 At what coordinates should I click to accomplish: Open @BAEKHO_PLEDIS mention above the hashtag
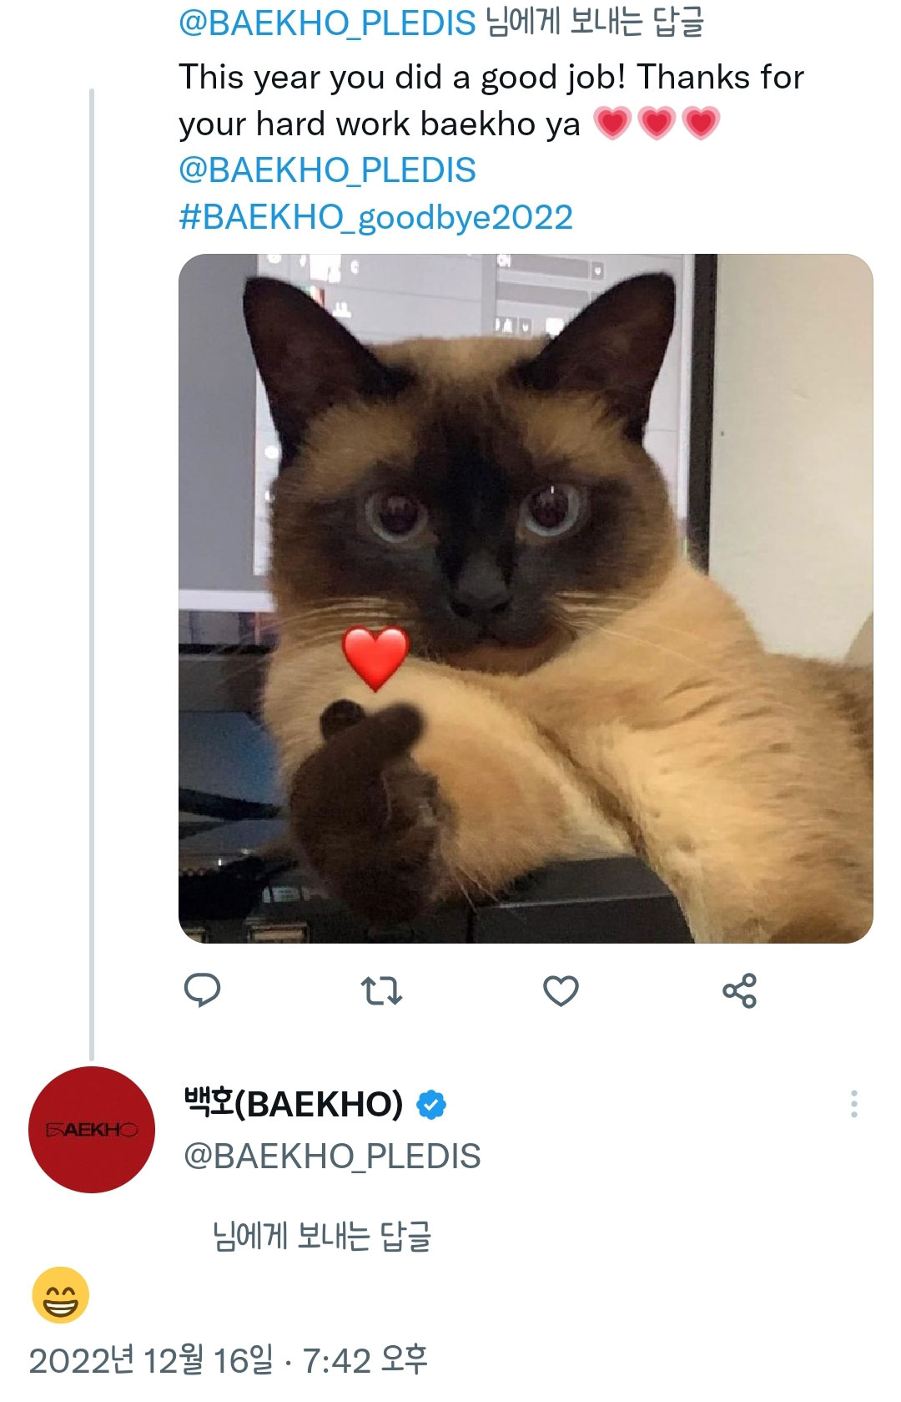tap(327, 170)
